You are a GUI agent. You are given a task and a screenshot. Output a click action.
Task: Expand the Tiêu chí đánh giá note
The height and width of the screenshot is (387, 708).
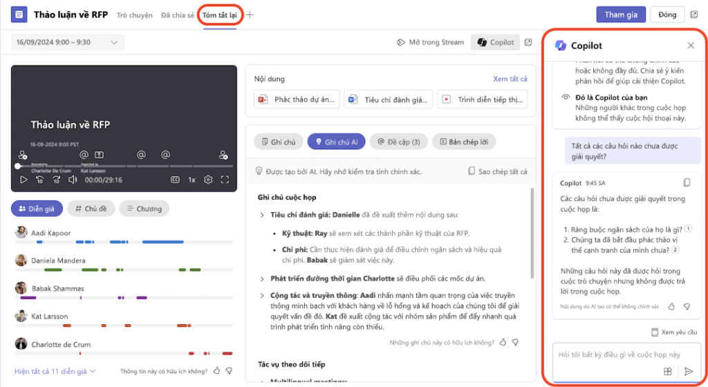[x=262, y=215]
